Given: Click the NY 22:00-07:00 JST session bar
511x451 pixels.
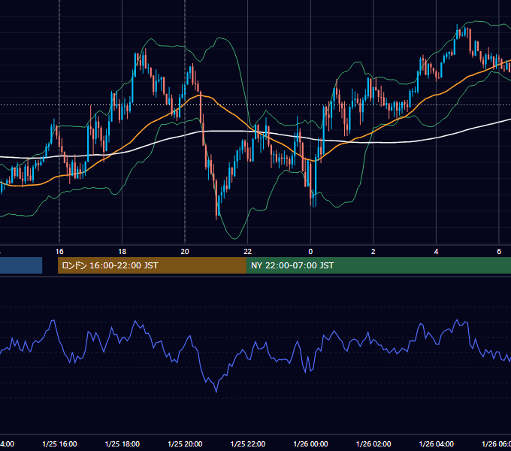Looking at the screenshot, I should point(378,265).
